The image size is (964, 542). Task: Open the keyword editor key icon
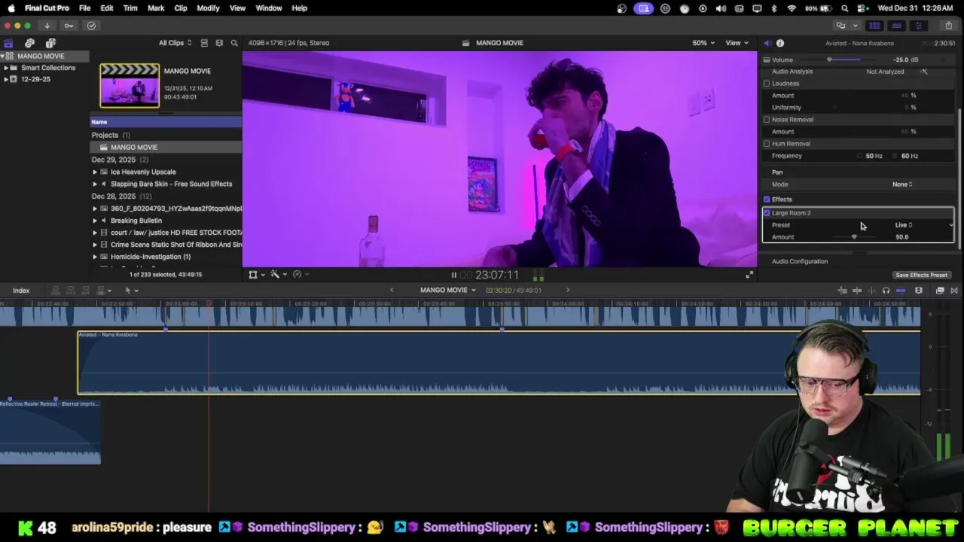(69, 26)
